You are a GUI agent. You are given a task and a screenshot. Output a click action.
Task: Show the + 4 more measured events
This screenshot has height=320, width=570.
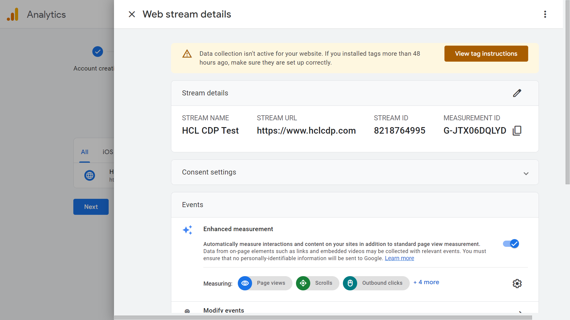coord(426,282)
